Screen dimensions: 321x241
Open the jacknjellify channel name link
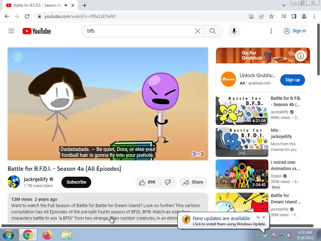click(36, 179)
